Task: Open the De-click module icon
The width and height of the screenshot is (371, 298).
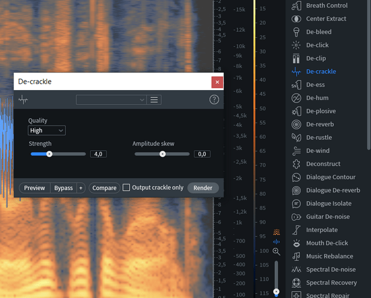Action: 296,45
